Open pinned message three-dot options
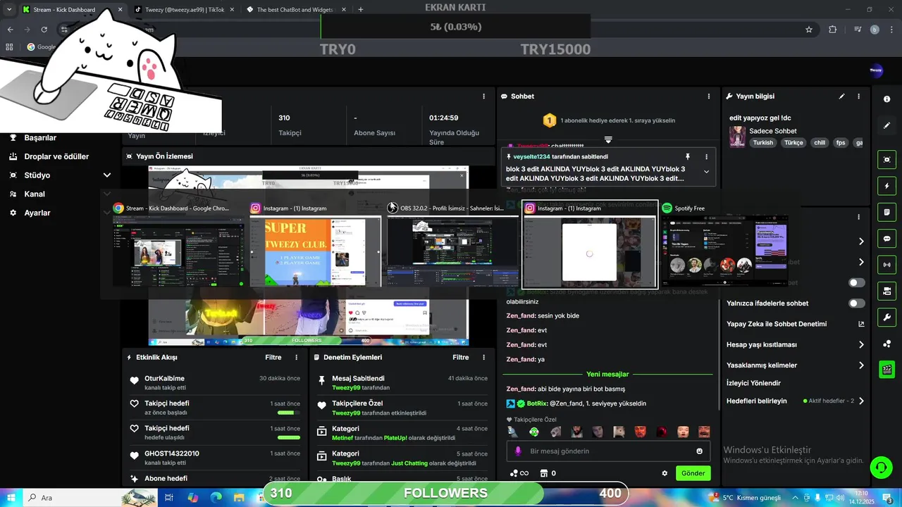The width and height of the screenshot is (902, 507). [706, 157]
